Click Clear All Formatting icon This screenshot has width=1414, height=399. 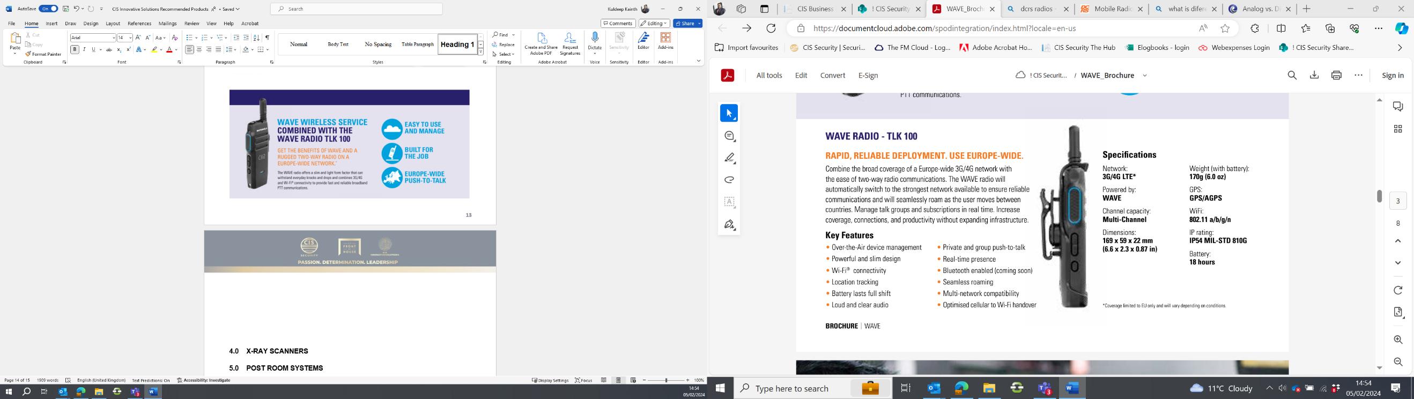175,38
